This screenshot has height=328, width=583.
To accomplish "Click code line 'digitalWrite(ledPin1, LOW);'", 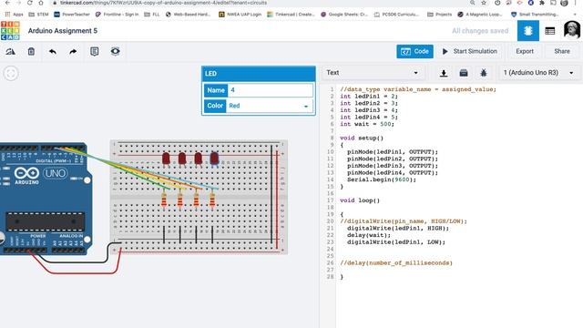I will coord(396,242).
